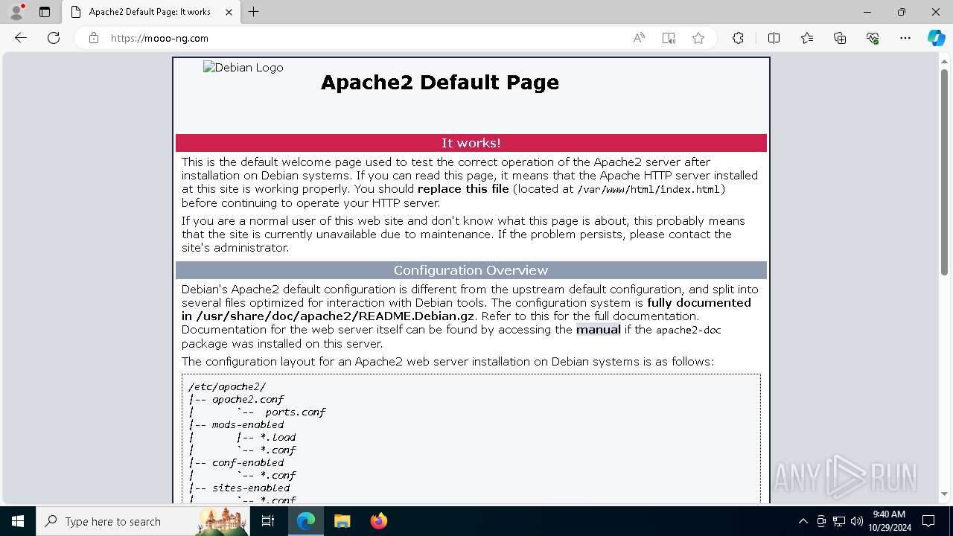Click scrollbar down arrow
Viewport: 953px width, 536px height.
click(x=944, y=494)
